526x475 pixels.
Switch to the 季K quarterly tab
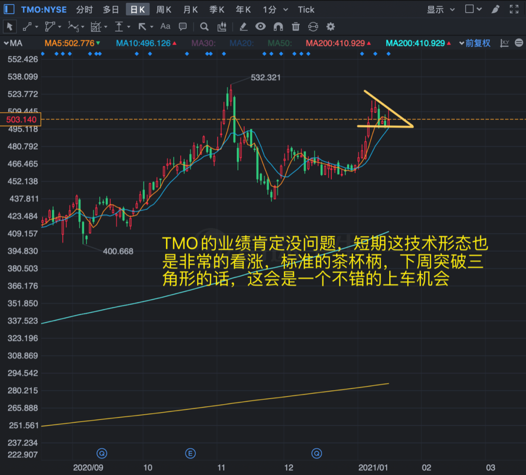tap(217, 9)
